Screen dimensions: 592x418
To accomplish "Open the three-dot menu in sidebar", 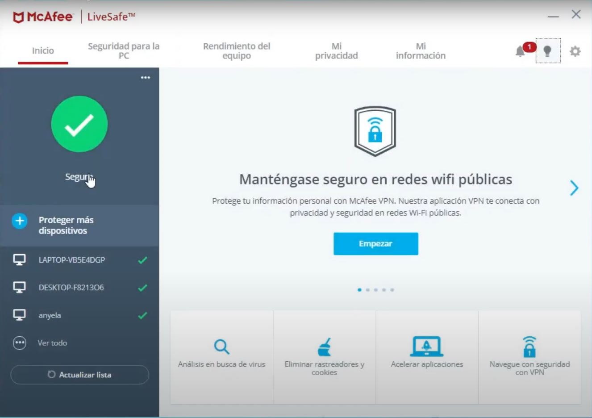I will 146,78.
